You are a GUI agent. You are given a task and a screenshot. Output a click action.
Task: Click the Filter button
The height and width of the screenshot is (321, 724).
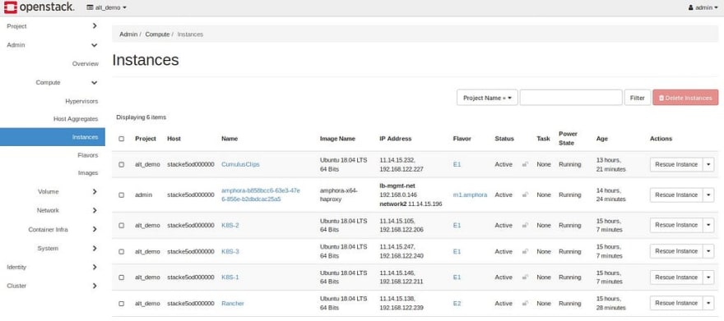pos(637,98)
